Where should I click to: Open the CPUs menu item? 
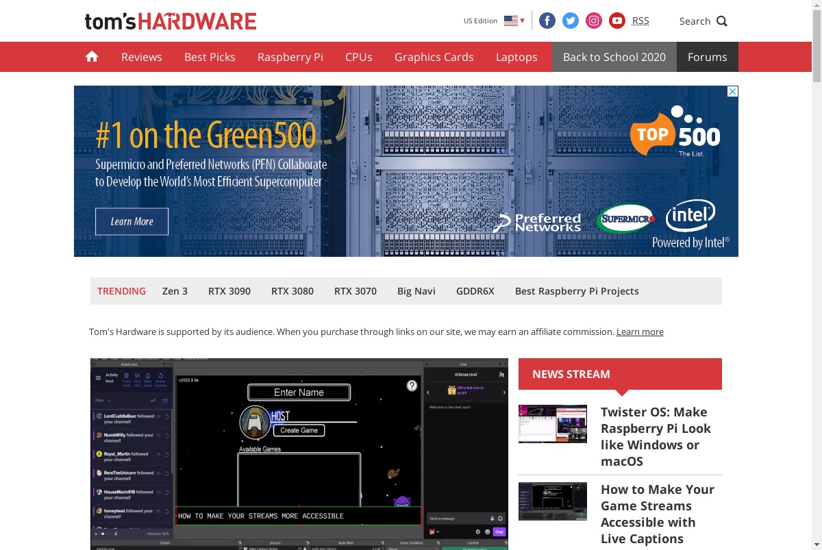pos(359,57)
